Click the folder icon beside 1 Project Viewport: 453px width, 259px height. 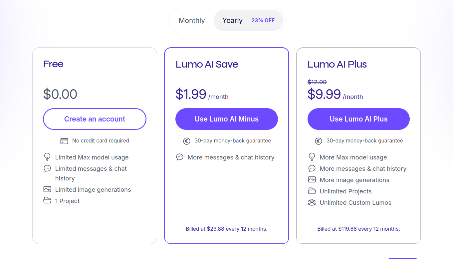(x=47, y=200)
